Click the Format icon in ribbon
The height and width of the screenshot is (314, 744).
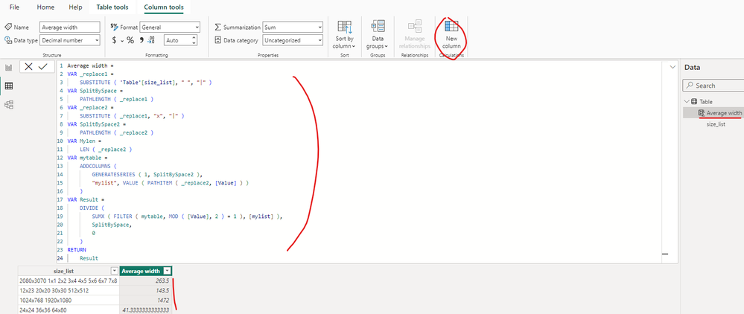point(114,27)
